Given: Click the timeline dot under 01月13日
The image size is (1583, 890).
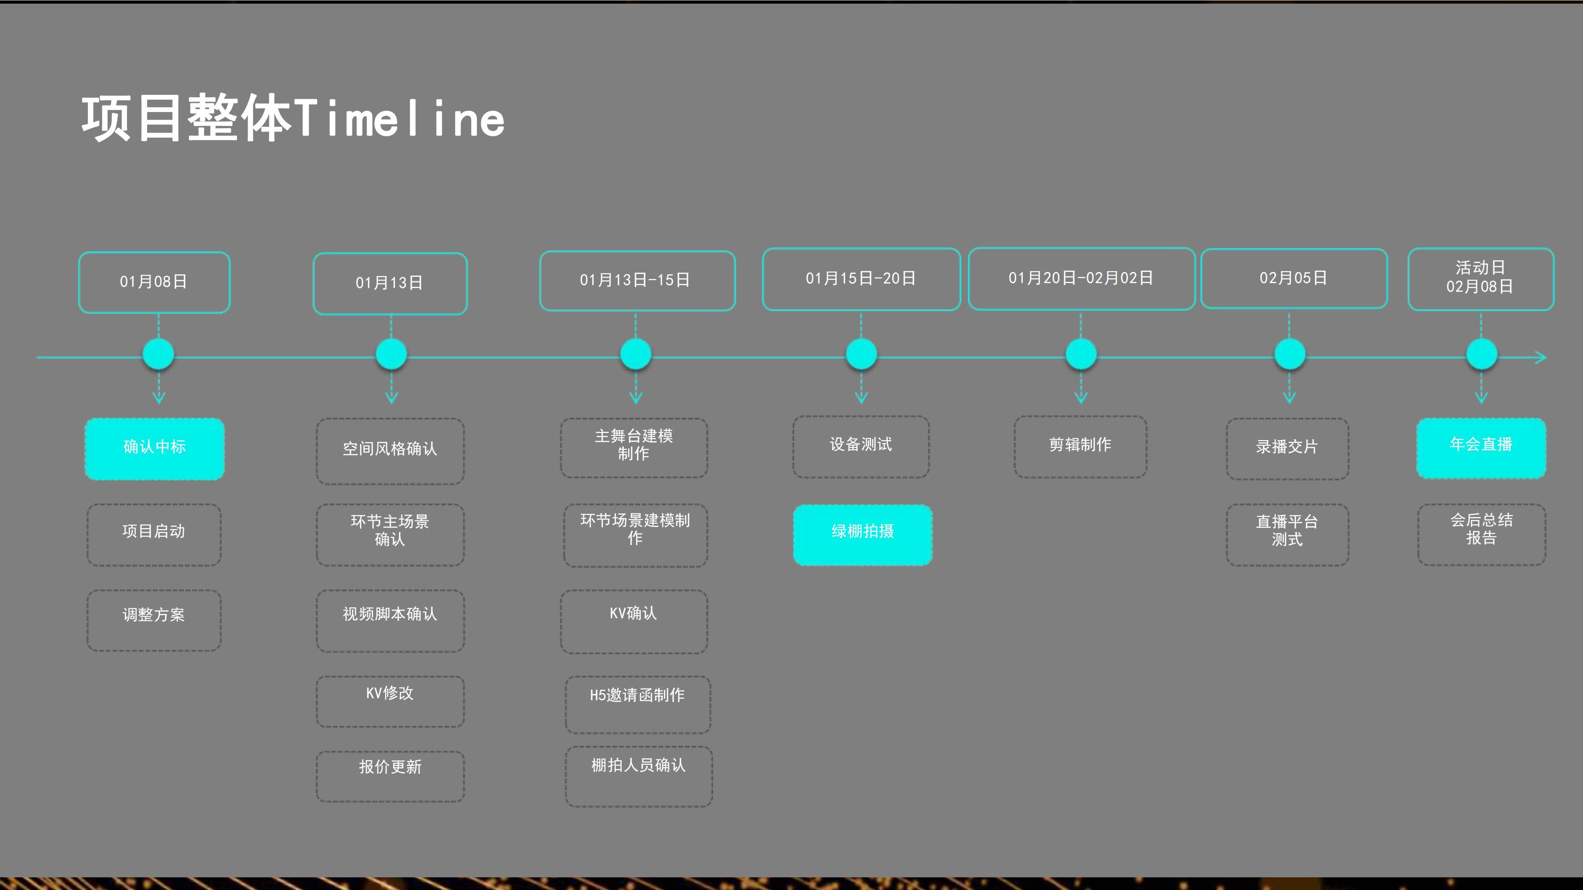Looking at the screenshot, I should (391, 354).
